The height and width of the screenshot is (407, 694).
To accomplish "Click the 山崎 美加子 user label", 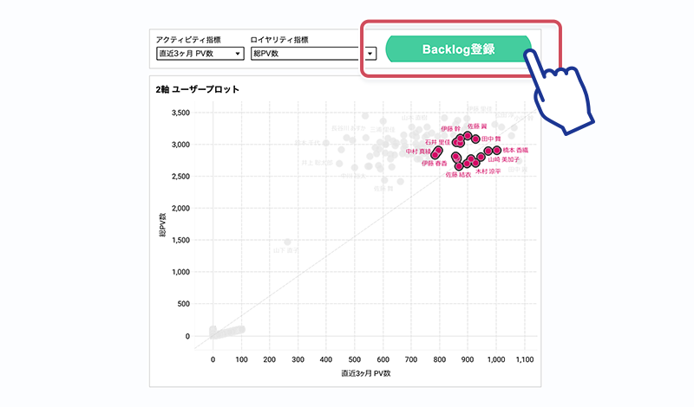I will [504, 160].
